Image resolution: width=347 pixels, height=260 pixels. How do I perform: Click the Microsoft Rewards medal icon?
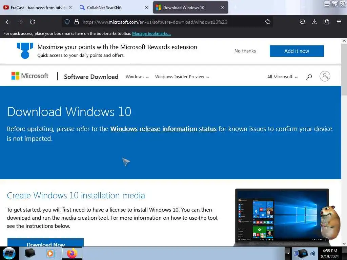coord(25,51)
